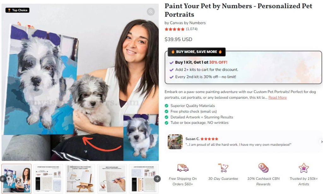Click the five-star rating under product title

click(x=174, y=29)
